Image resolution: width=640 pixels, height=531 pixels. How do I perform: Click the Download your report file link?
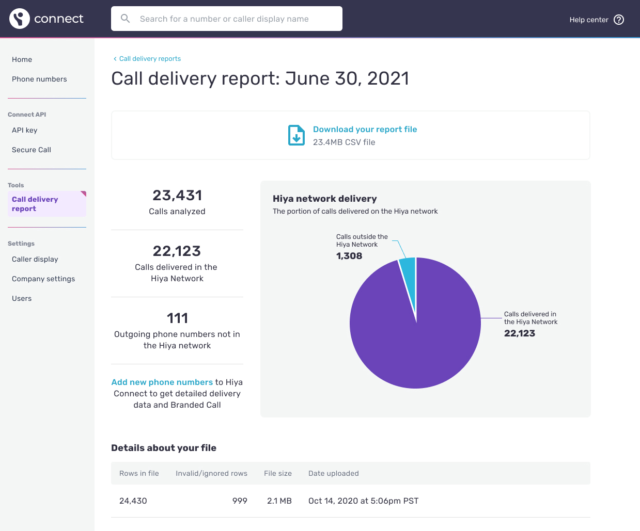pyautogui.click(x=365, y=129)
